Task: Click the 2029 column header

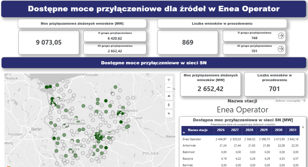Action: click(x=264, y=130)
